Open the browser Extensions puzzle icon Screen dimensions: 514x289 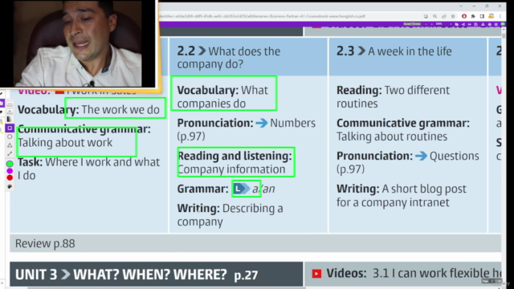coord(473,16)
